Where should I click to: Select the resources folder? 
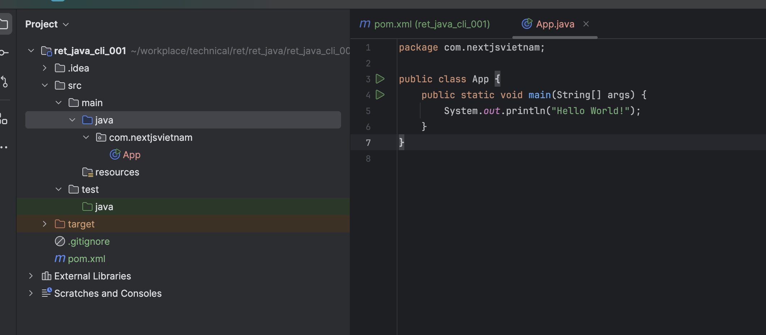pos(117,172)
